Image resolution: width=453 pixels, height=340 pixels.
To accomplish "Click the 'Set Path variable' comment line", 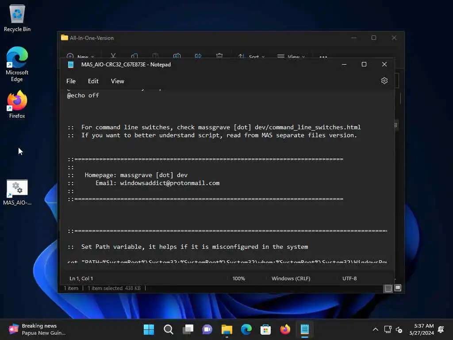I will click(188, 247).
